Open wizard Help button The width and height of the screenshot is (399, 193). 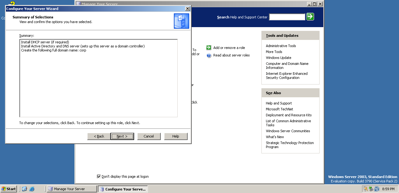point(176,136)
